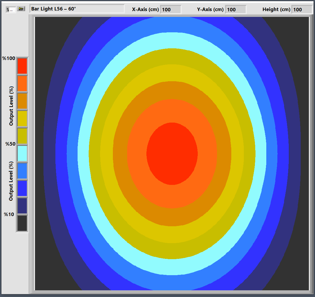Click the cyan ring in intensity plot
This screenshot has height=297, width=315.
(172, 41)
